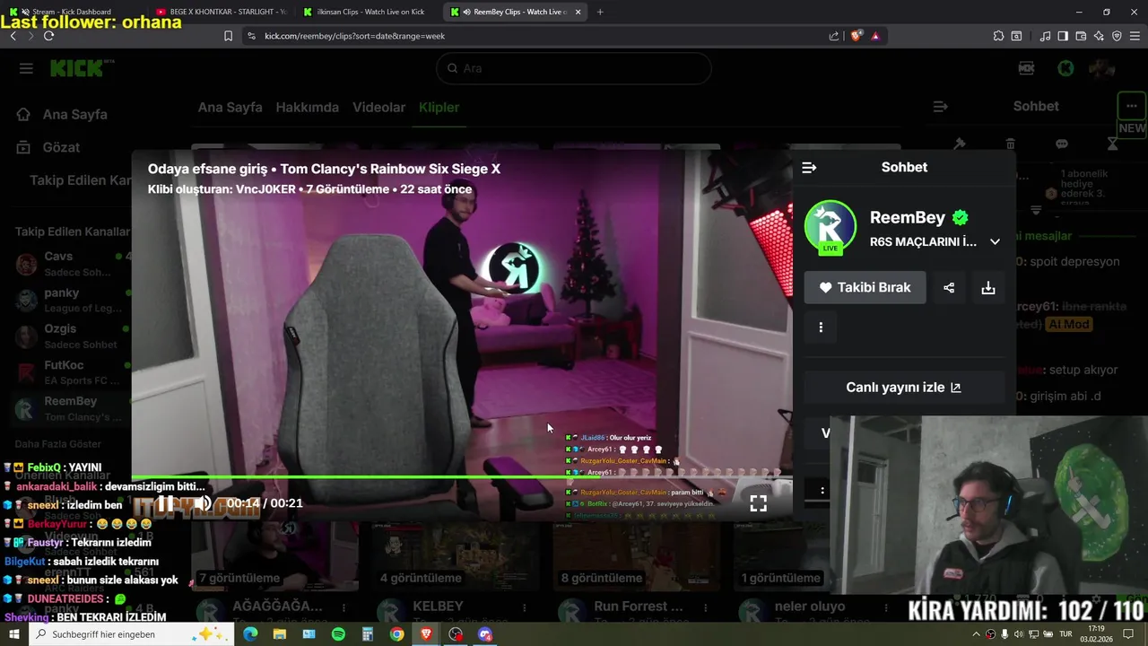This screenshot has height=646, width=1148.
Task: Open the Kick hamburger menu
Action: [x=26, y=68]
